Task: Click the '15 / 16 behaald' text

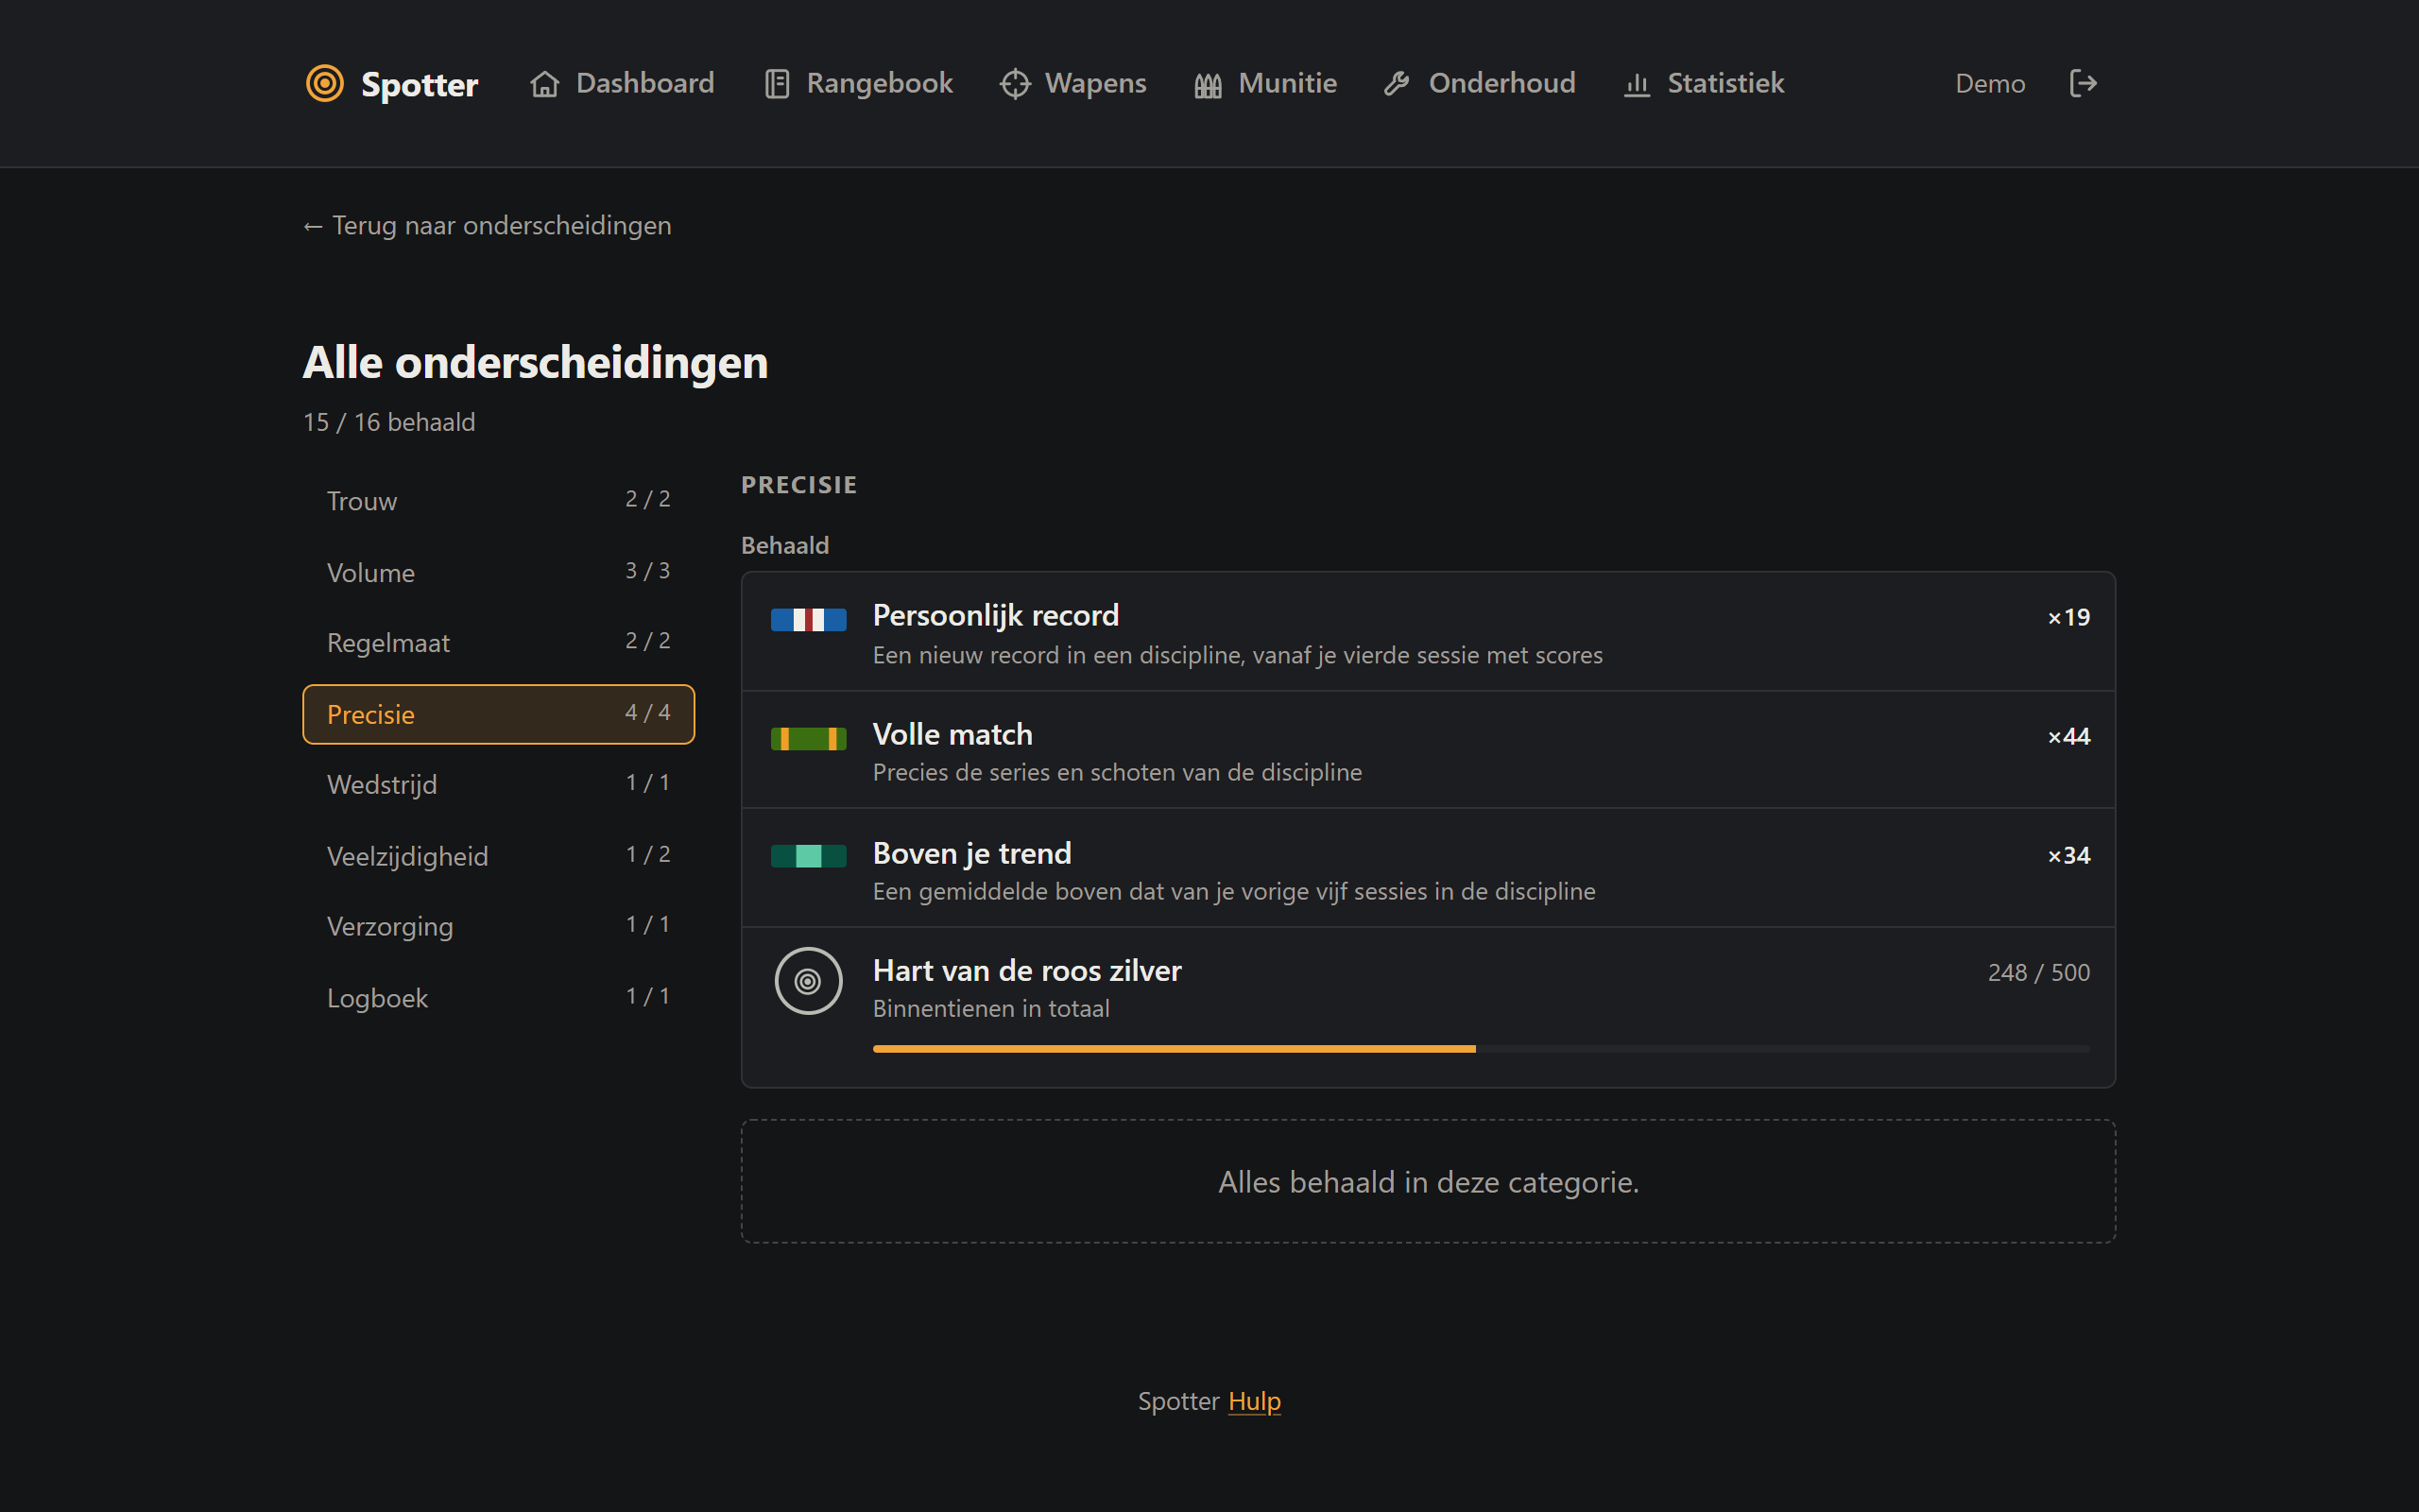Action: [x=389, y=422]
